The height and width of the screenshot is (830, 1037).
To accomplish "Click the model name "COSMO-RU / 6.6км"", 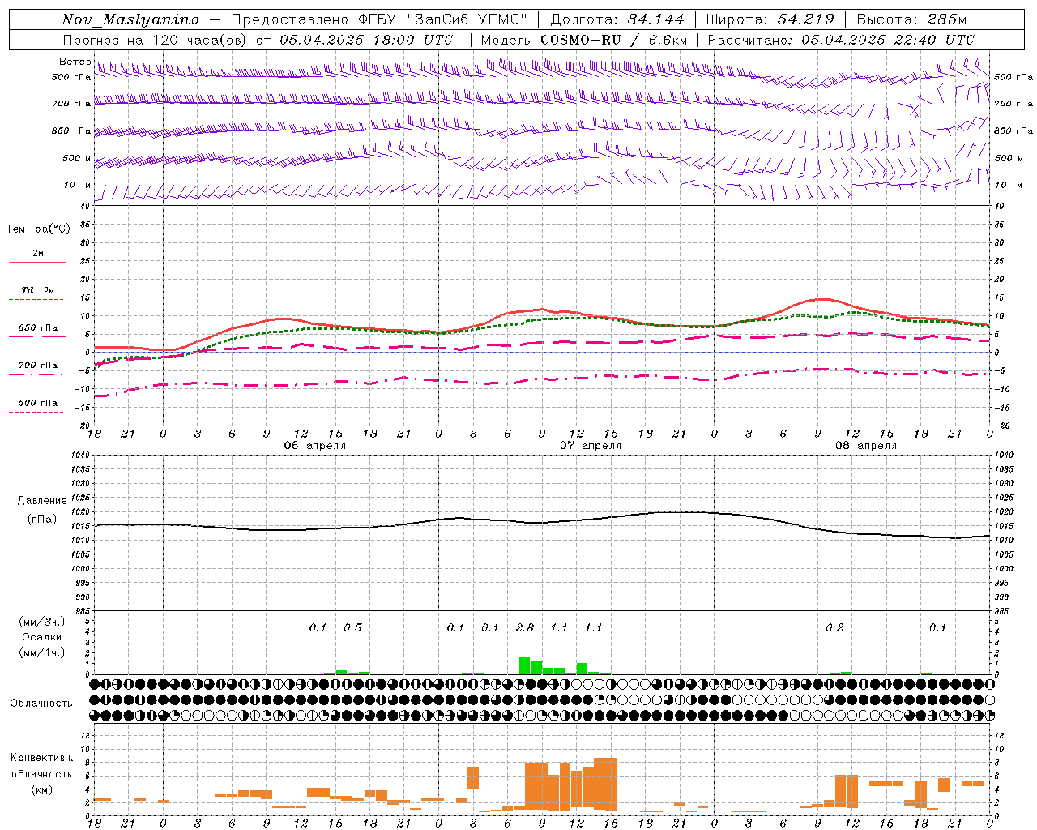I will click(x=614, y=40).
